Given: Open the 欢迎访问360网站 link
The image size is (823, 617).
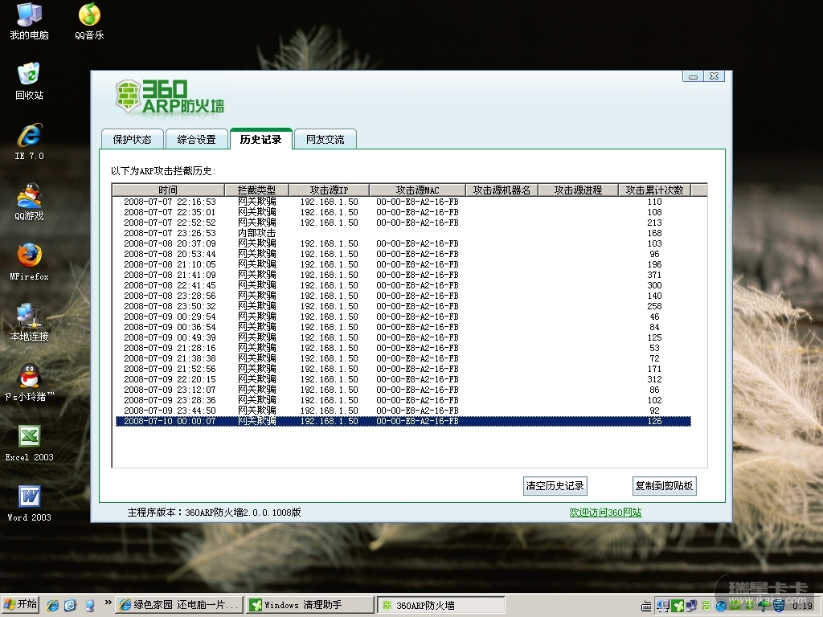Looking at the screenshot, I should coord(605,512).
